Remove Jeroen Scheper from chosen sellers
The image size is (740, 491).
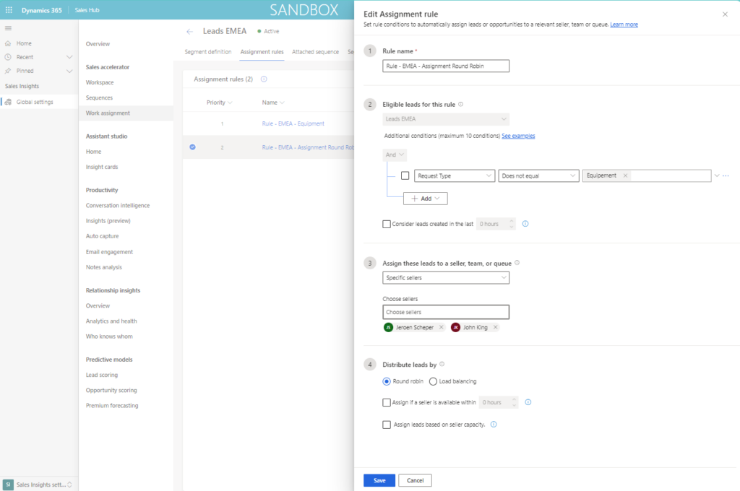point(441,326)
